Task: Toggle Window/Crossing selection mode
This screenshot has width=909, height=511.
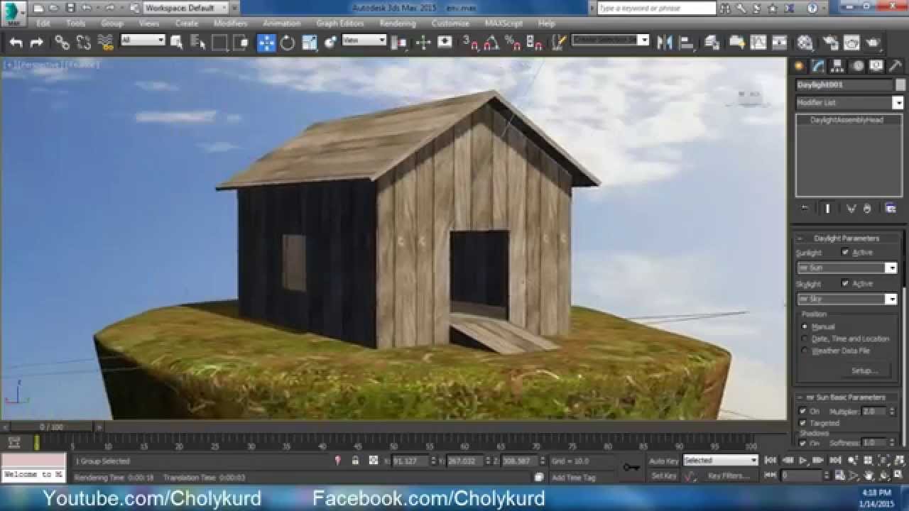Action: coord(241,43)
